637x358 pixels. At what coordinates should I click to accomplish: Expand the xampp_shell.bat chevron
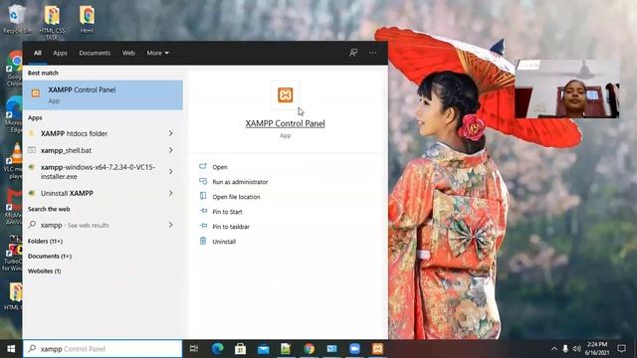pos(171,150)
